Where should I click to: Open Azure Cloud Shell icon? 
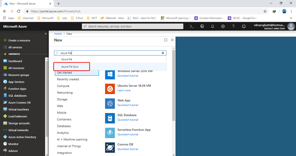(x=192, y=27)
